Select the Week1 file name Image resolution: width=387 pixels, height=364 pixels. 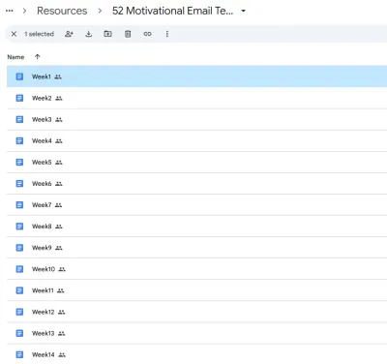[x=42, y=76]
